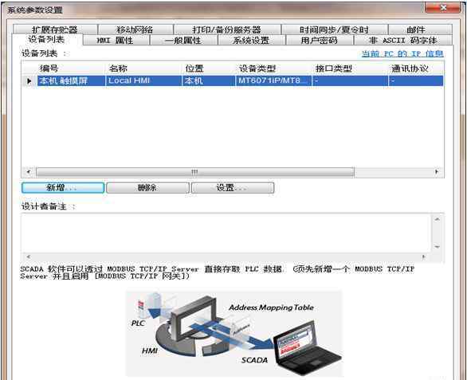Click the up arrow in 设计者备注 scrollbar
This screenshot has width=467, height=380.
point(437,220)
